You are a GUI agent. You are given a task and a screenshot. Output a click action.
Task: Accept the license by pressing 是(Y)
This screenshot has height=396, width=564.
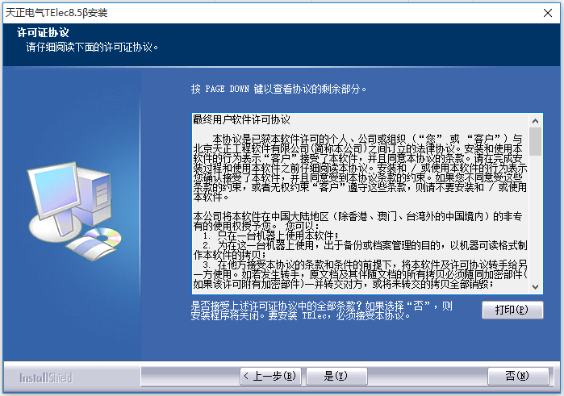coord(334,376)
